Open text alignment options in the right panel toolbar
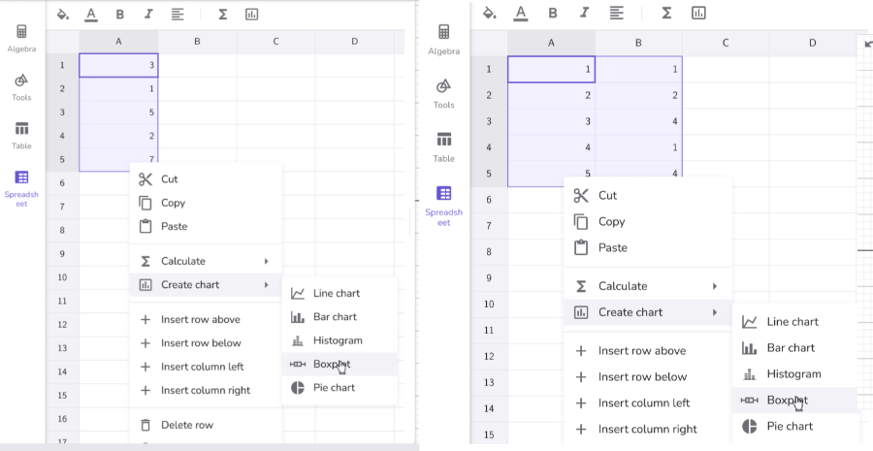The height and width of the screenshot is (451, 873). (x=617, y=13)
